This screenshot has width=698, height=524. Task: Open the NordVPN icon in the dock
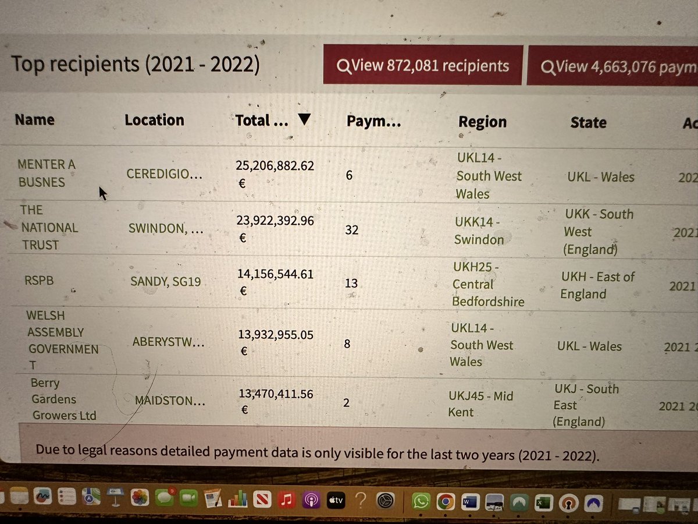[x=594, y=503]
